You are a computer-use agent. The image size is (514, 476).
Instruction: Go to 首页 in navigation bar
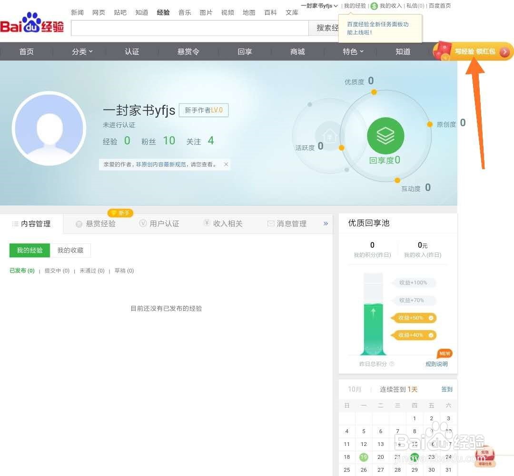(26, 51)
